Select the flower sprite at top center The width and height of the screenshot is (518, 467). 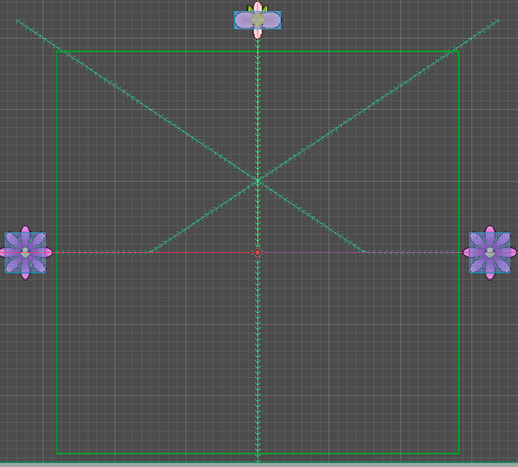[x=257, y=20]
